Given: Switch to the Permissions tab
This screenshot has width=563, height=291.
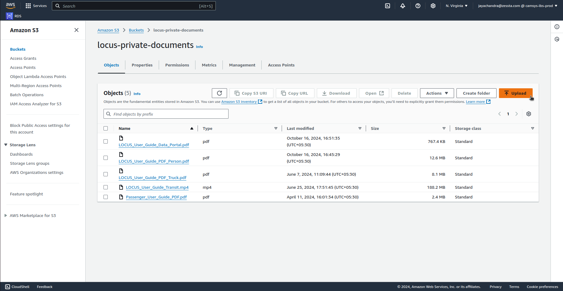Looking at the screenshot, I should 177,65.
